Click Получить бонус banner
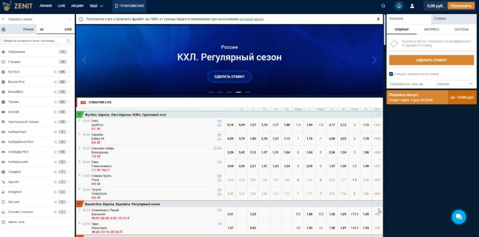The image size is (479, 237). coord(431,97)
